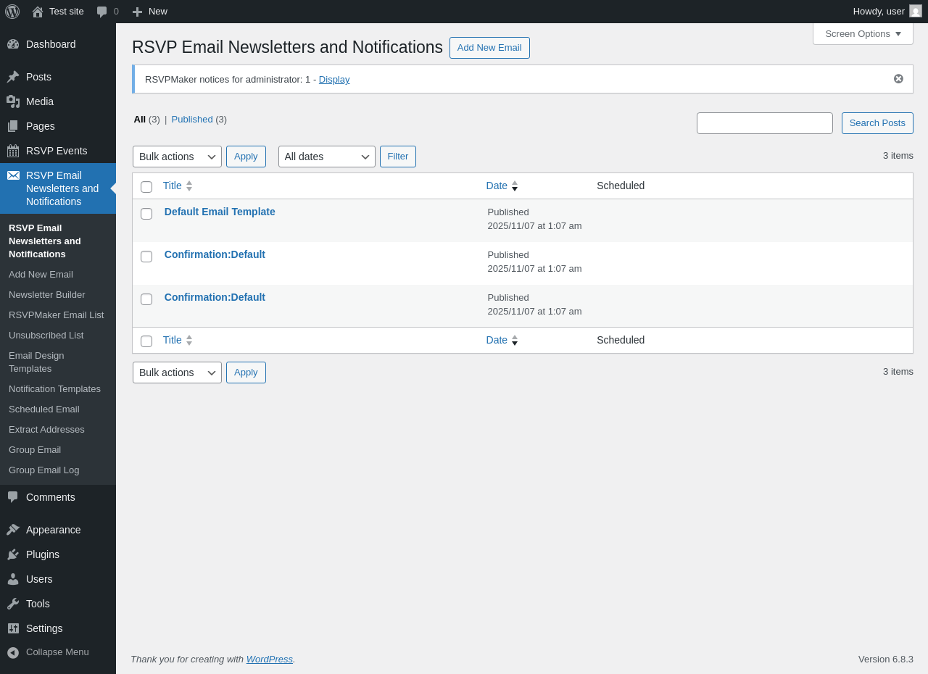Expand the Screen Options panel
The image size is (928, 674).
click(x=863, y=33)
